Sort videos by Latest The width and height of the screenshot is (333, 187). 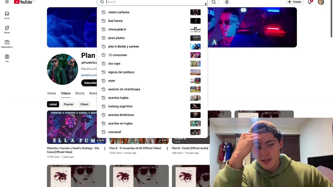53,104
